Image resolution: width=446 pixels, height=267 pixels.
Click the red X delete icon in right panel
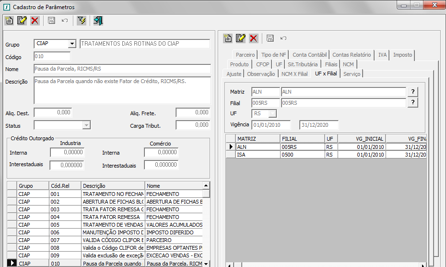coord(253,38)
